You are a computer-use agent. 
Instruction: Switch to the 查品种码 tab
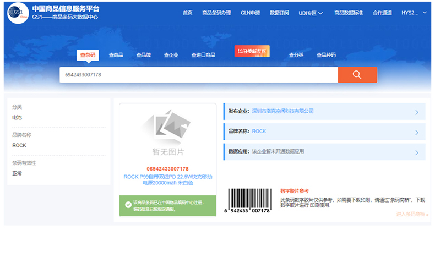(326, 55)
